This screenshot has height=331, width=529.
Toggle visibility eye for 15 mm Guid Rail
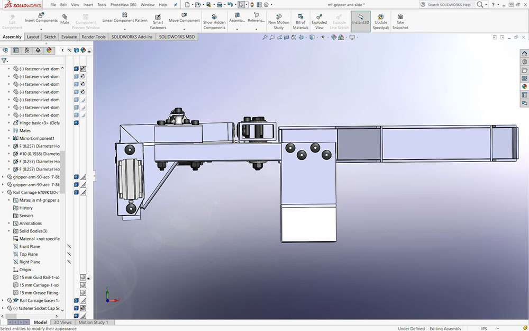(x=89, y=278)
